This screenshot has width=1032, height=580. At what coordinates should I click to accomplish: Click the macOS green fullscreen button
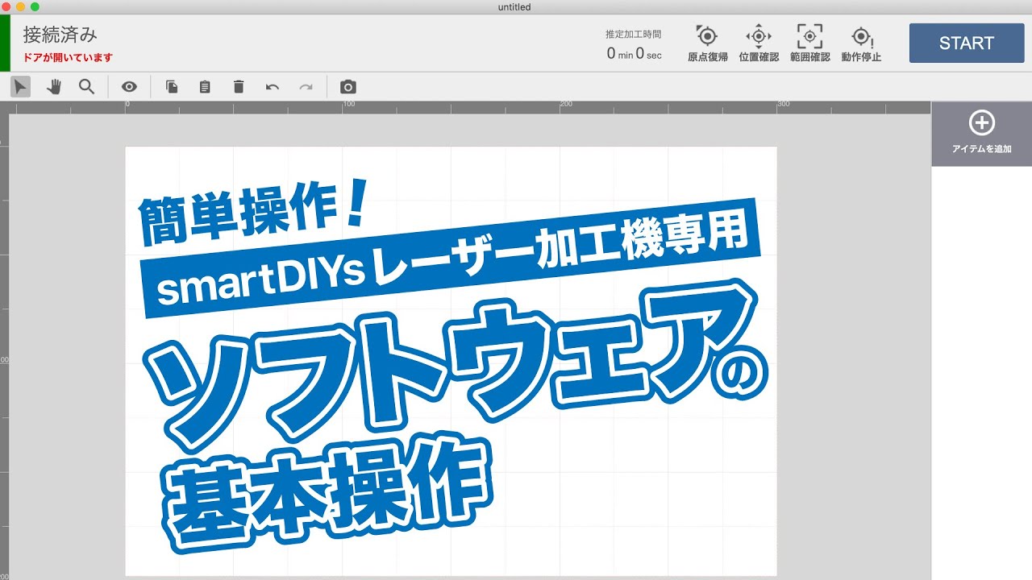(35, 7)
